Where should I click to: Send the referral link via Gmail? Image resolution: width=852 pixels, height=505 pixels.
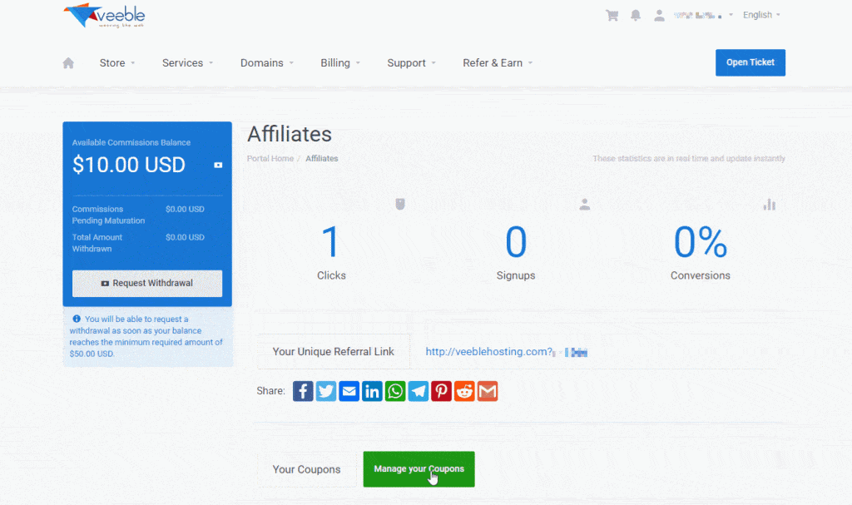(488, 391)
